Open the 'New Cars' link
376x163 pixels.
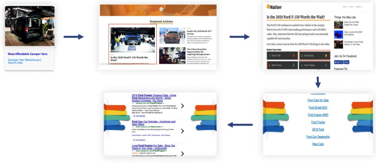point(318,144)
